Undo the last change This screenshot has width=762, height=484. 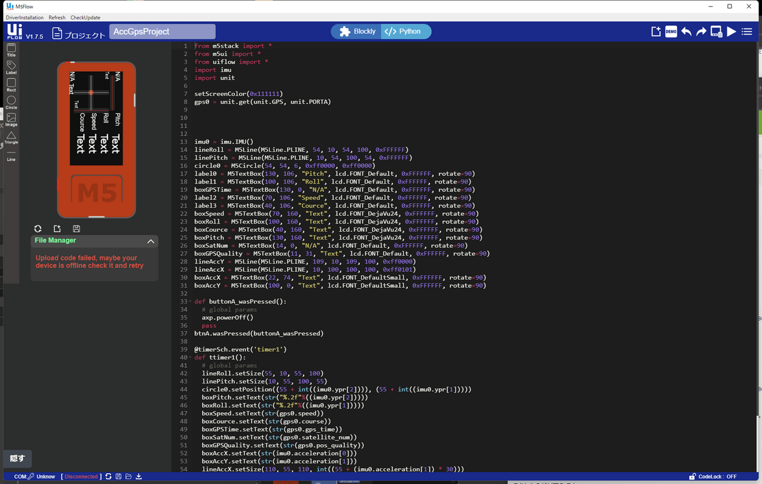[686, 32]
